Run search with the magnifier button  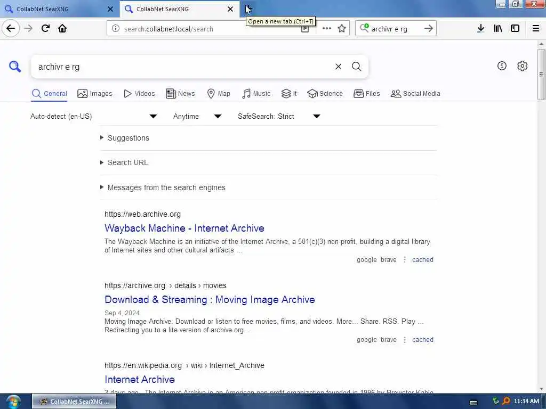point(356,67)
